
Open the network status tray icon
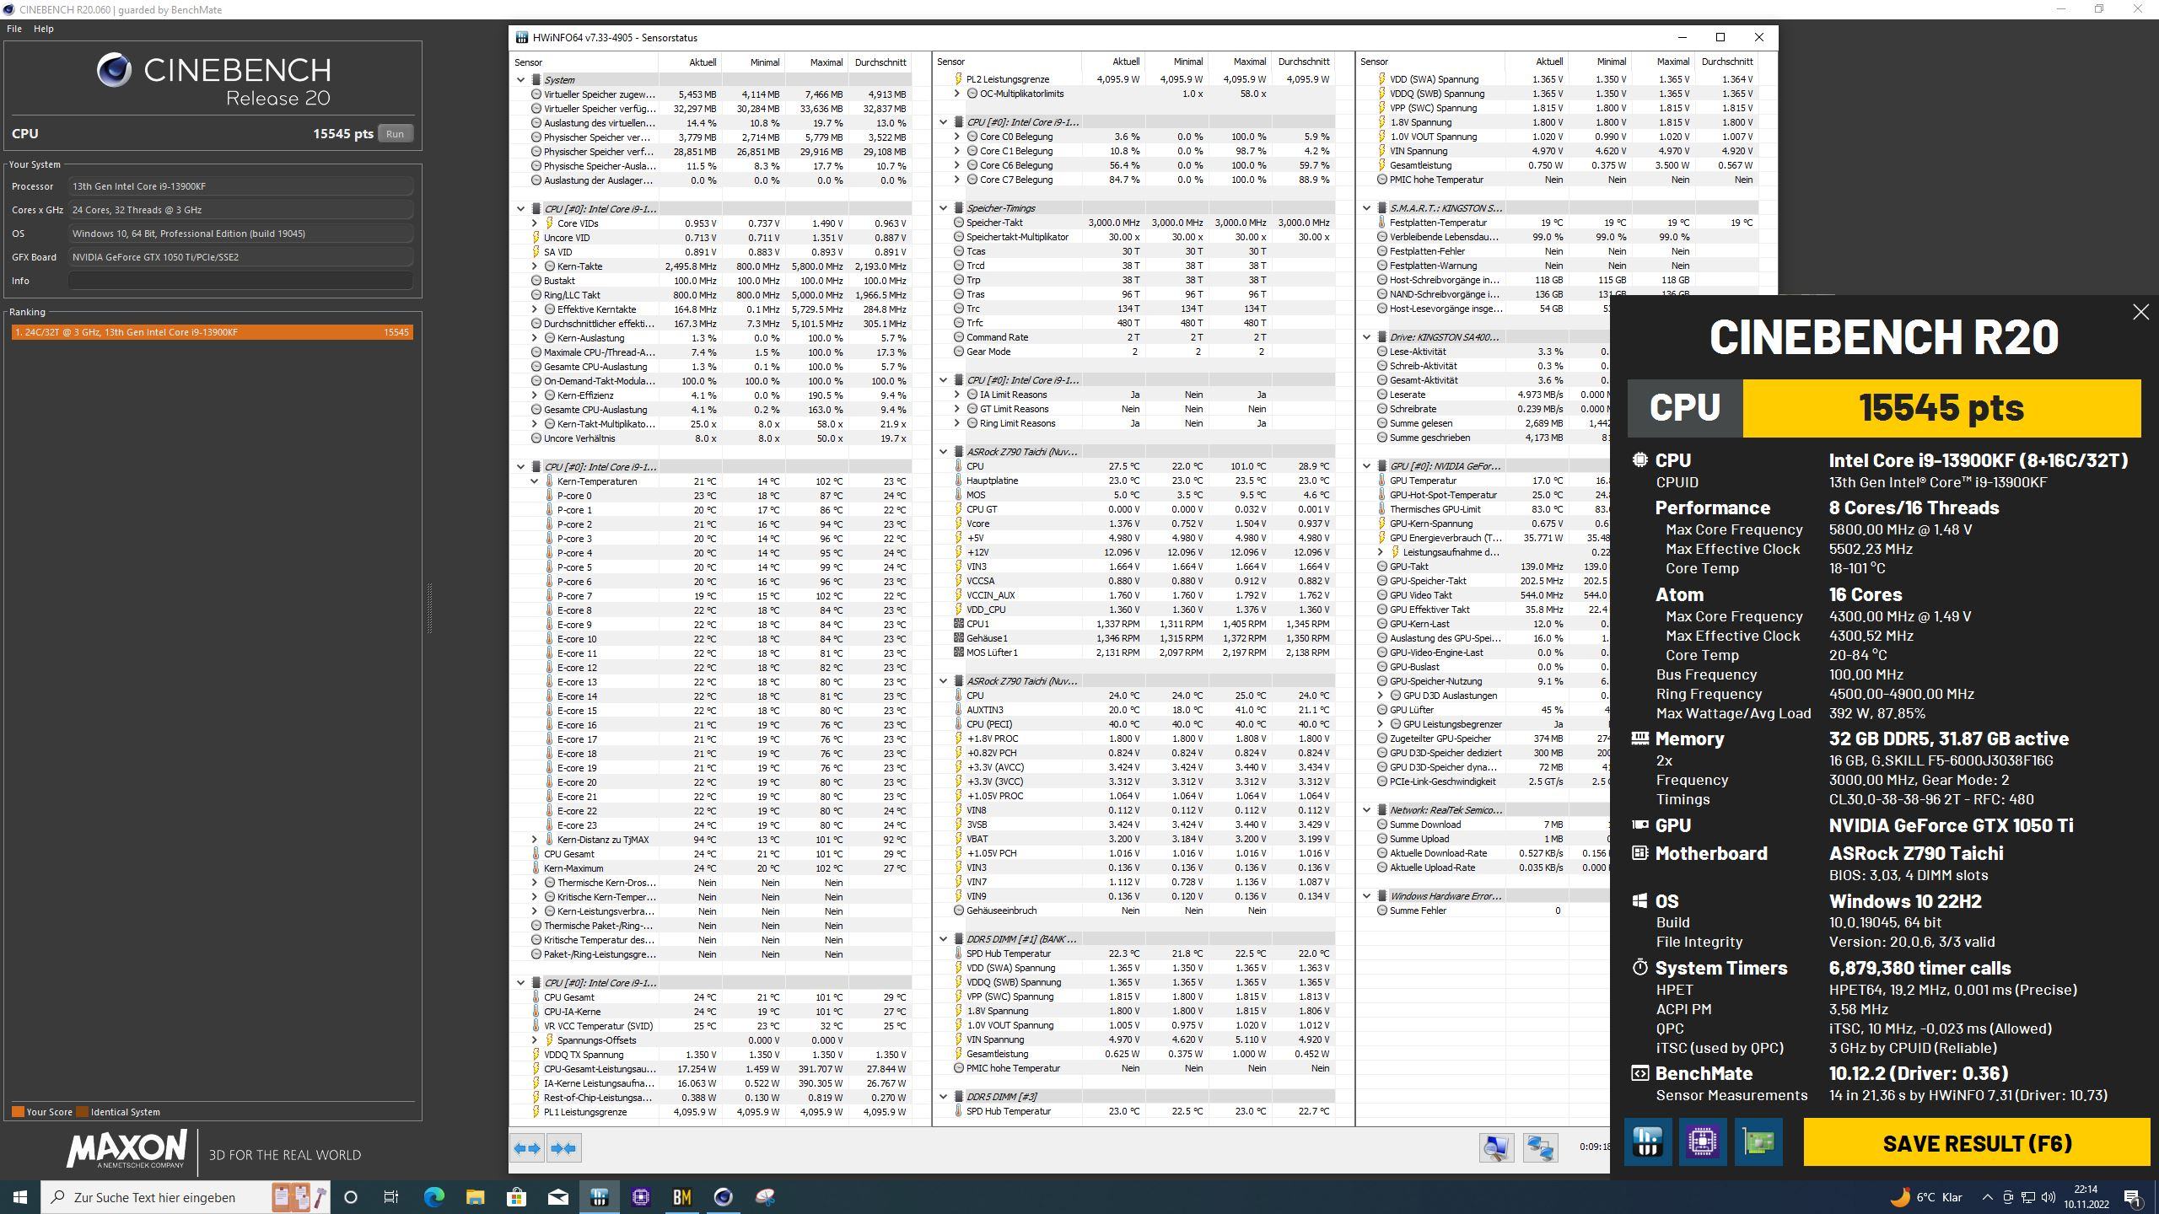[2027, 1197]
